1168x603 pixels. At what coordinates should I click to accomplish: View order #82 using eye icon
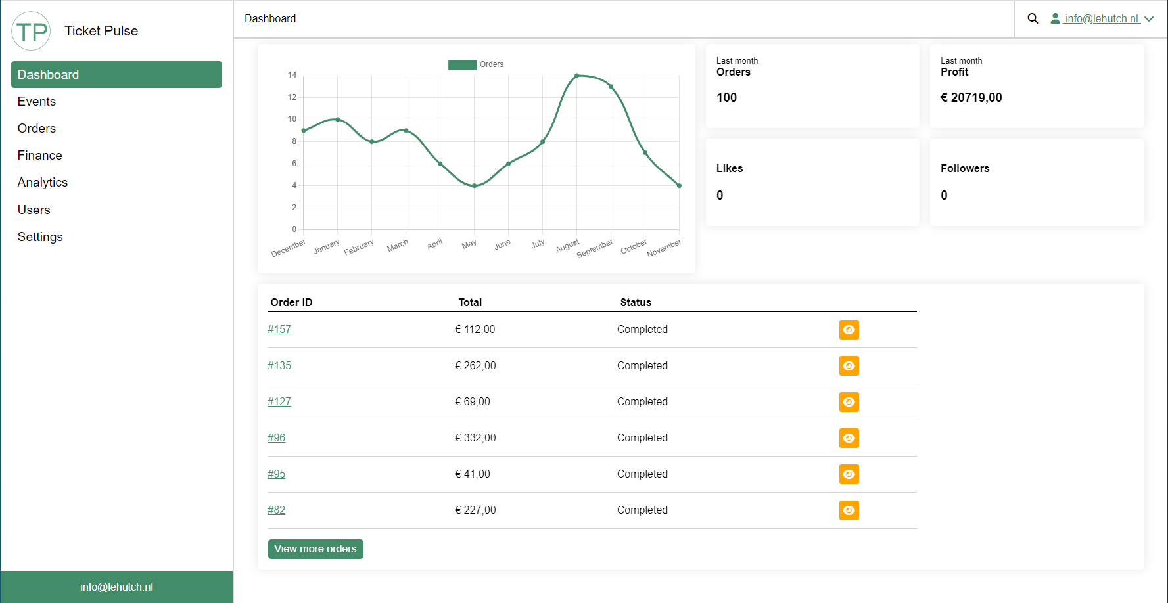point(849,510)
